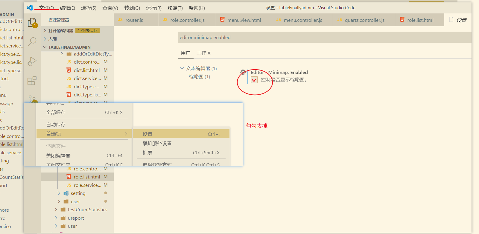Select 联机服务设置 in the preferences submenu
Viewport: 479px width, 234px height.
(181, 143)
